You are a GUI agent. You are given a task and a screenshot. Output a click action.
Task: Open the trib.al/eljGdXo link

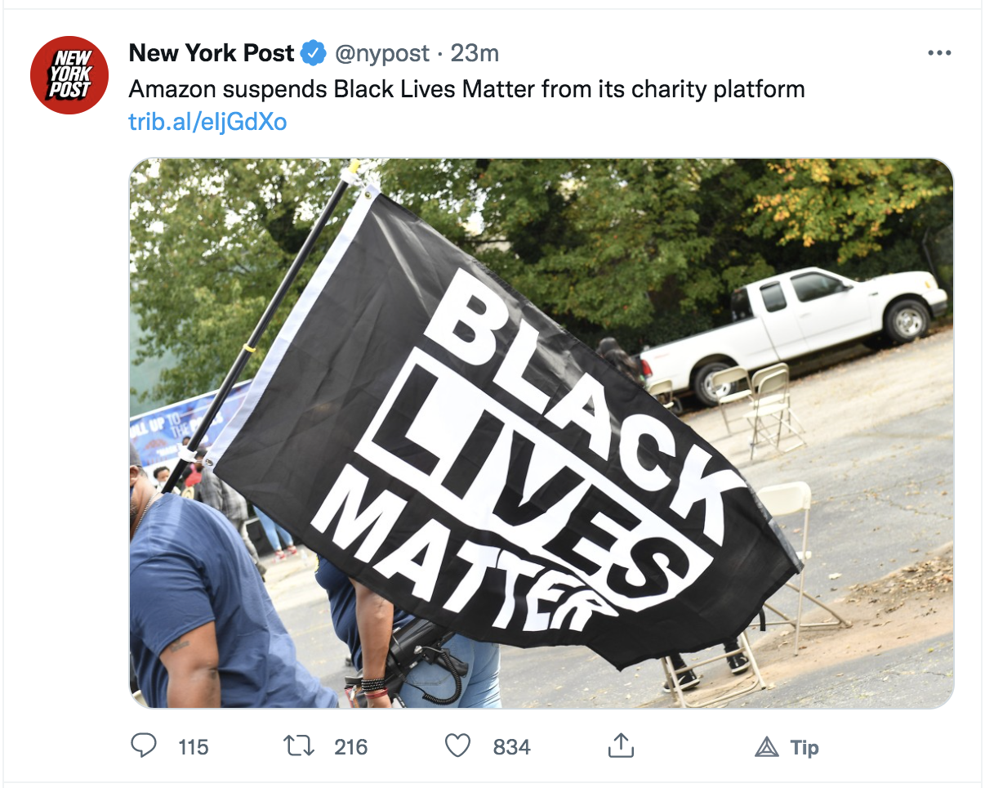(x=207, y=123)
